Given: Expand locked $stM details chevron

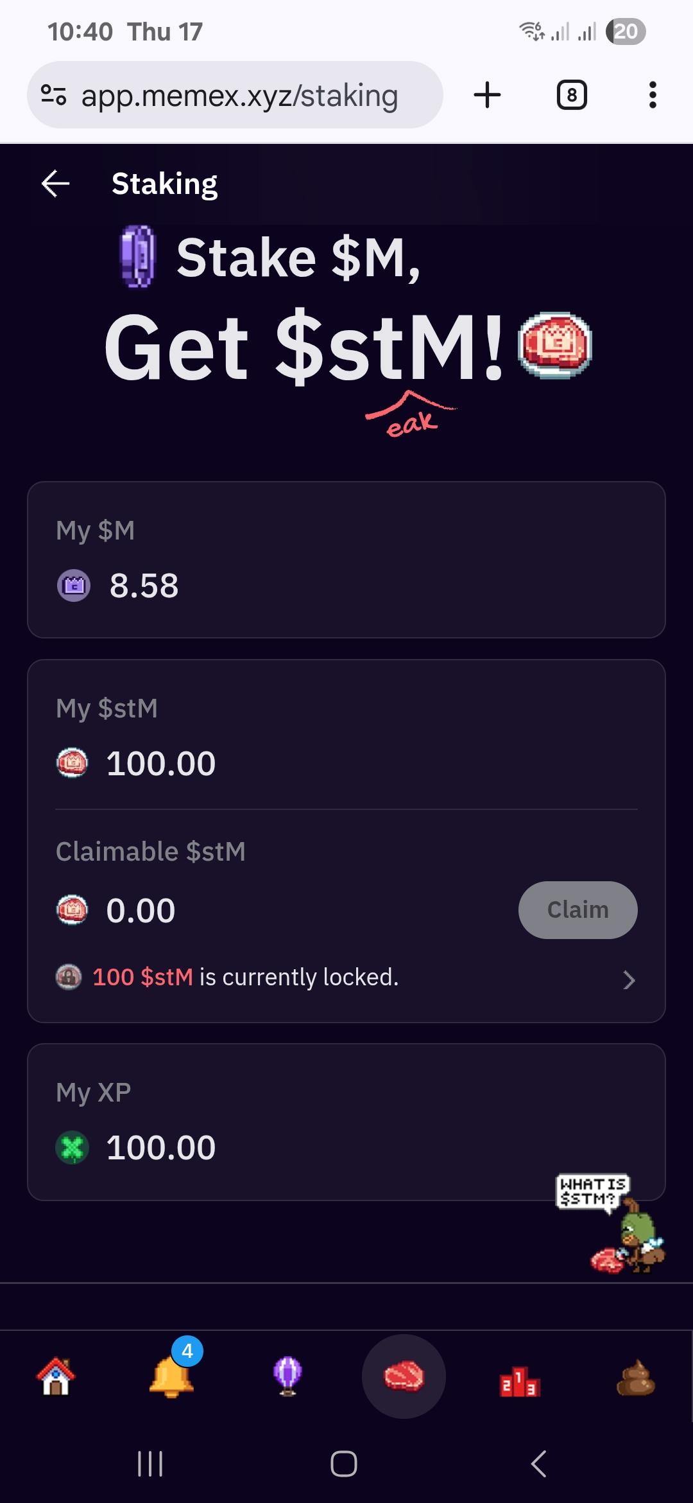Looking at the screenshot, I should point(629,980).
